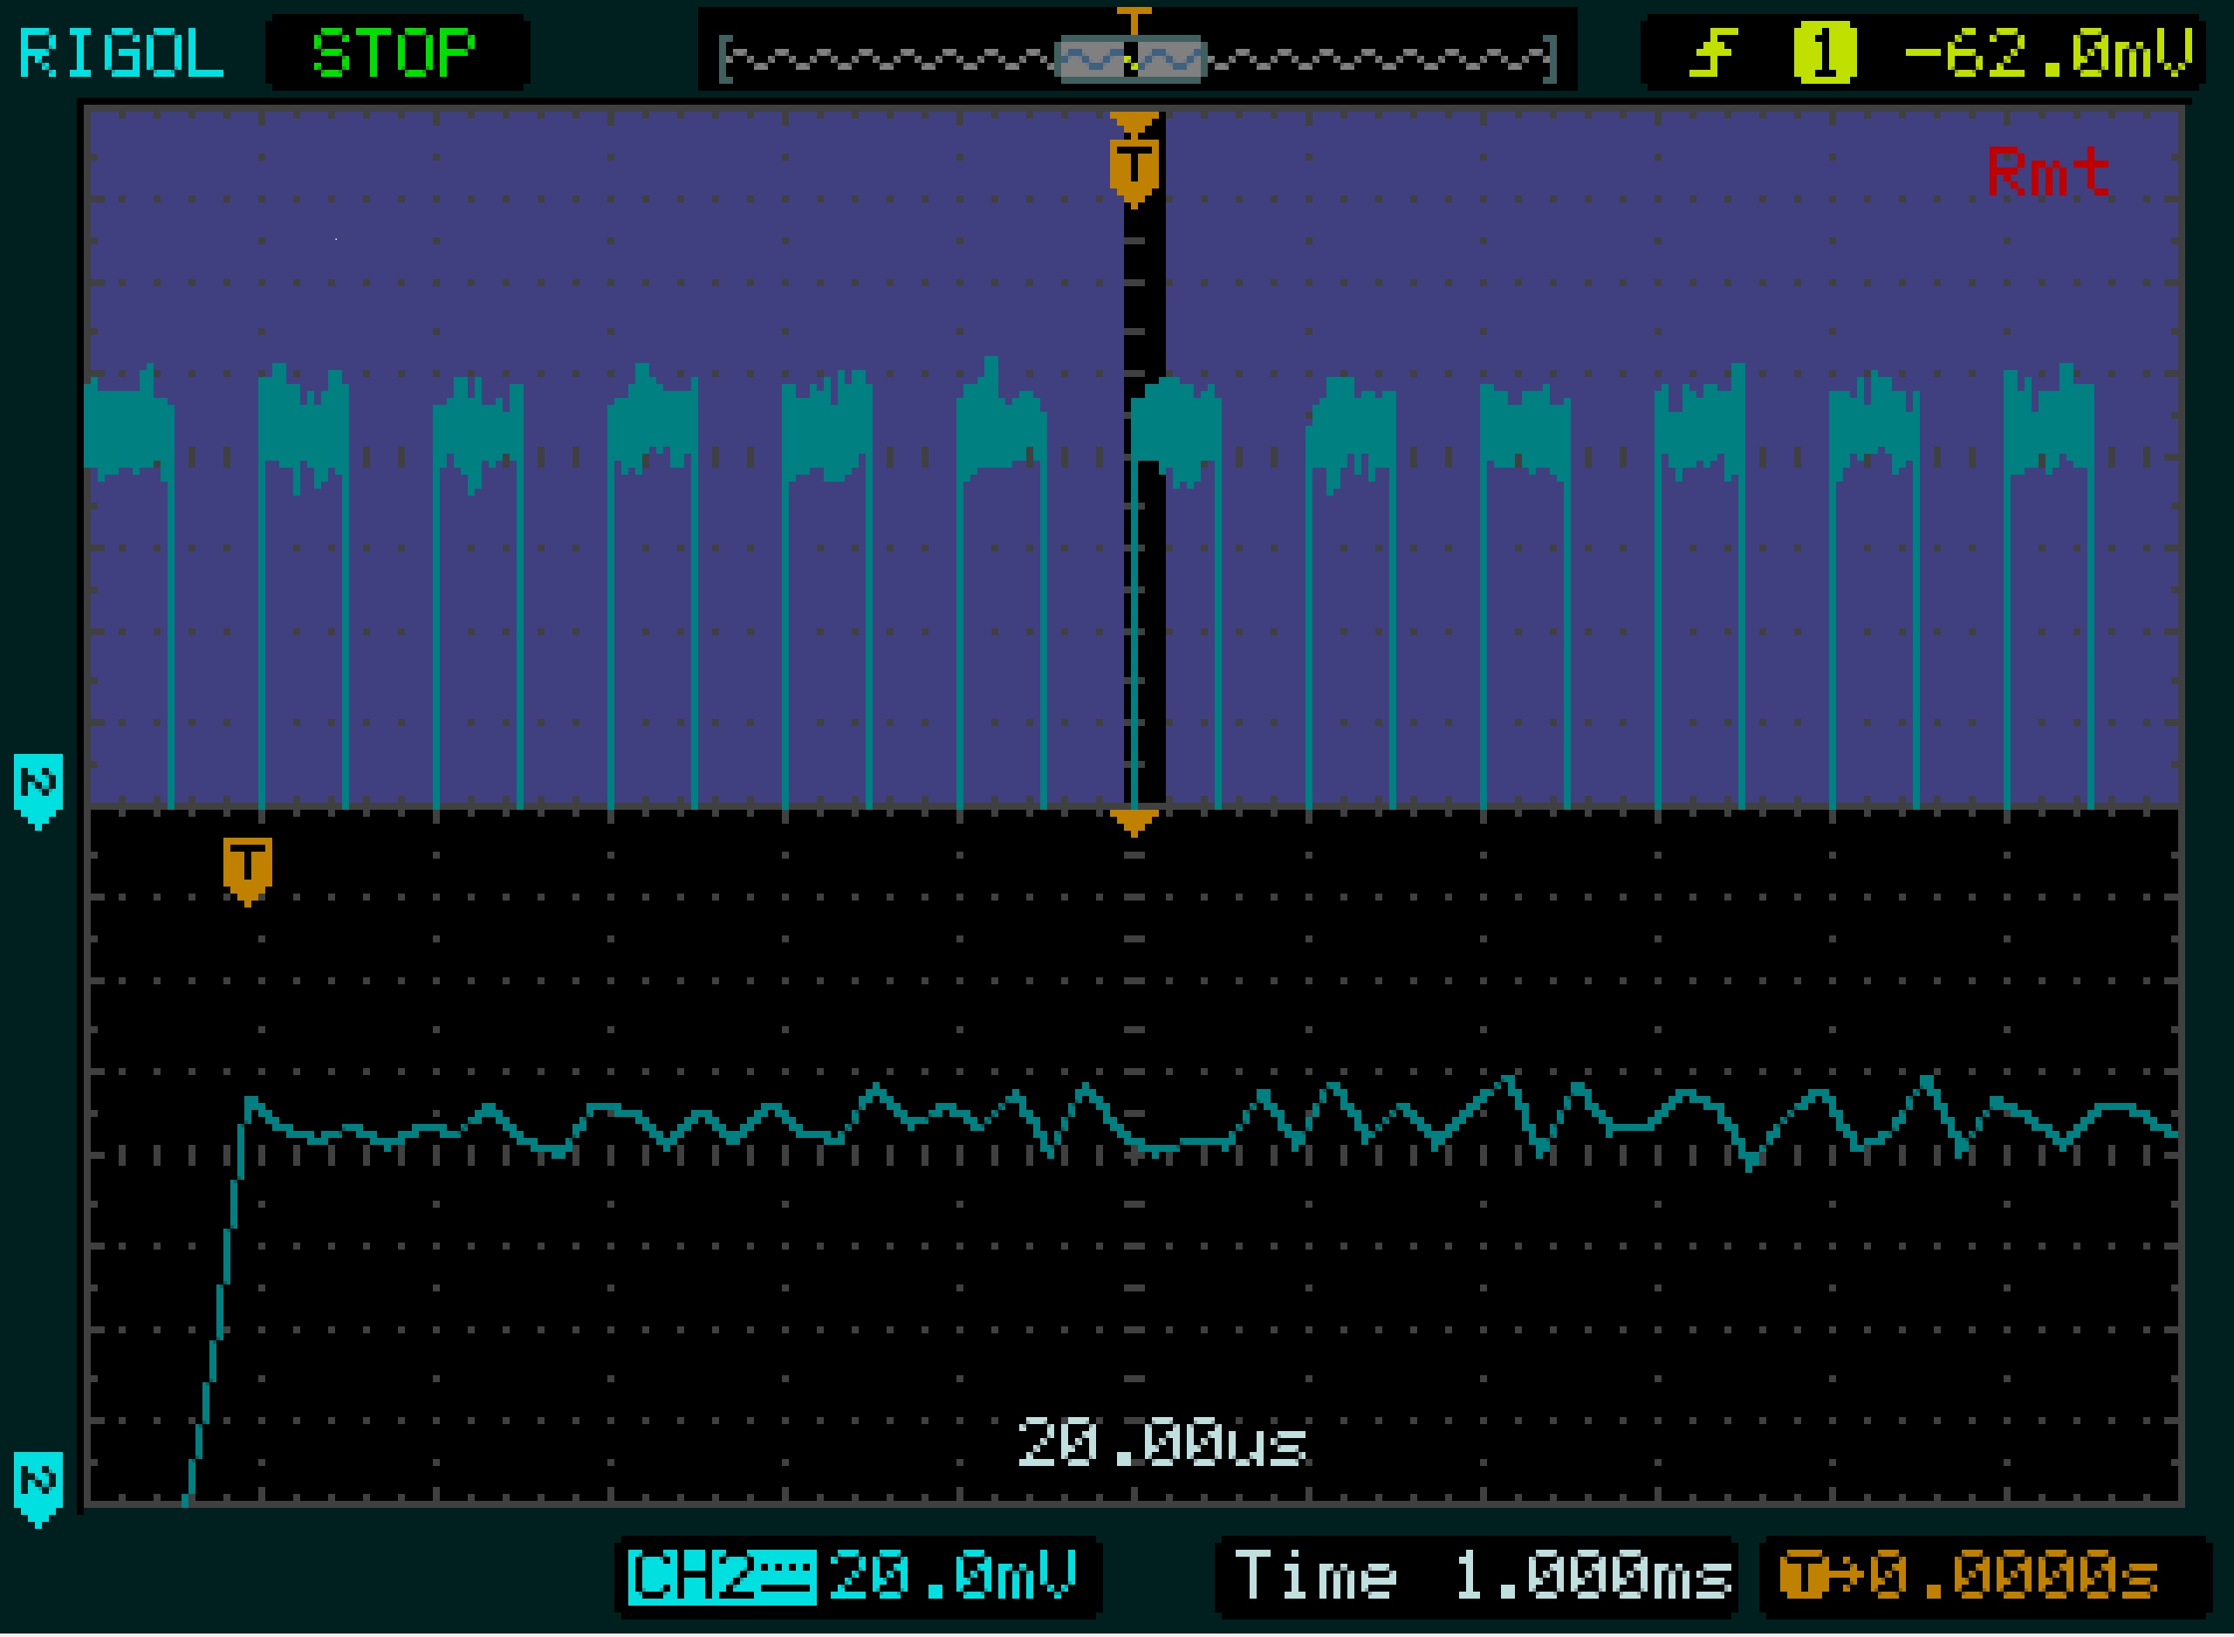Click the highlighted window in memory overview bar

[x=1131, y=59]
